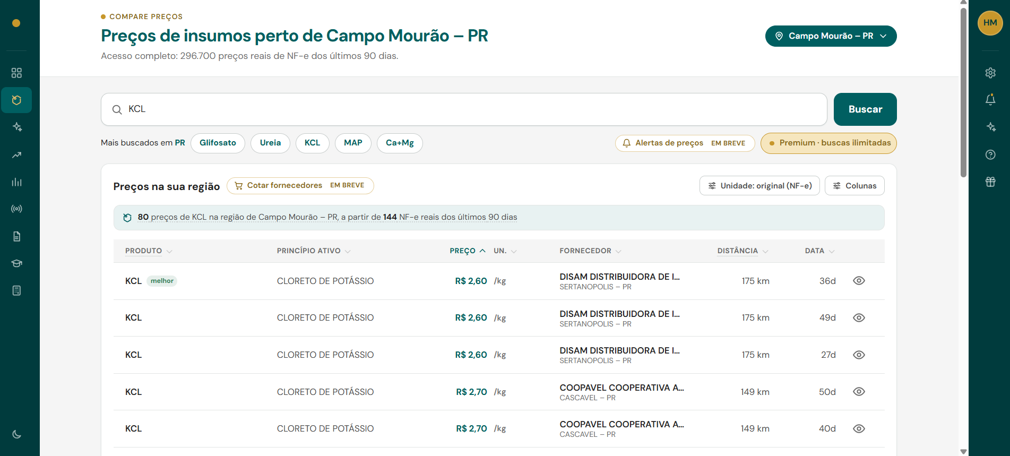
Task: Toggle eye icon on the 27d KCL row
Action: (x=859, y=355)
